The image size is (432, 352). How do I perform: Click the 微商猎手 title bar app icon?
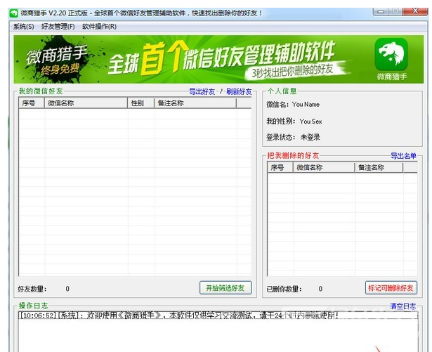[13, 13]
